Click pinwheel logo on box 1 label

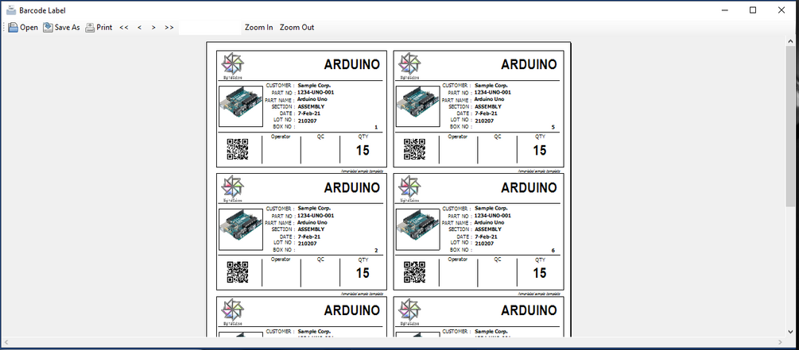[x=232, y=64]
